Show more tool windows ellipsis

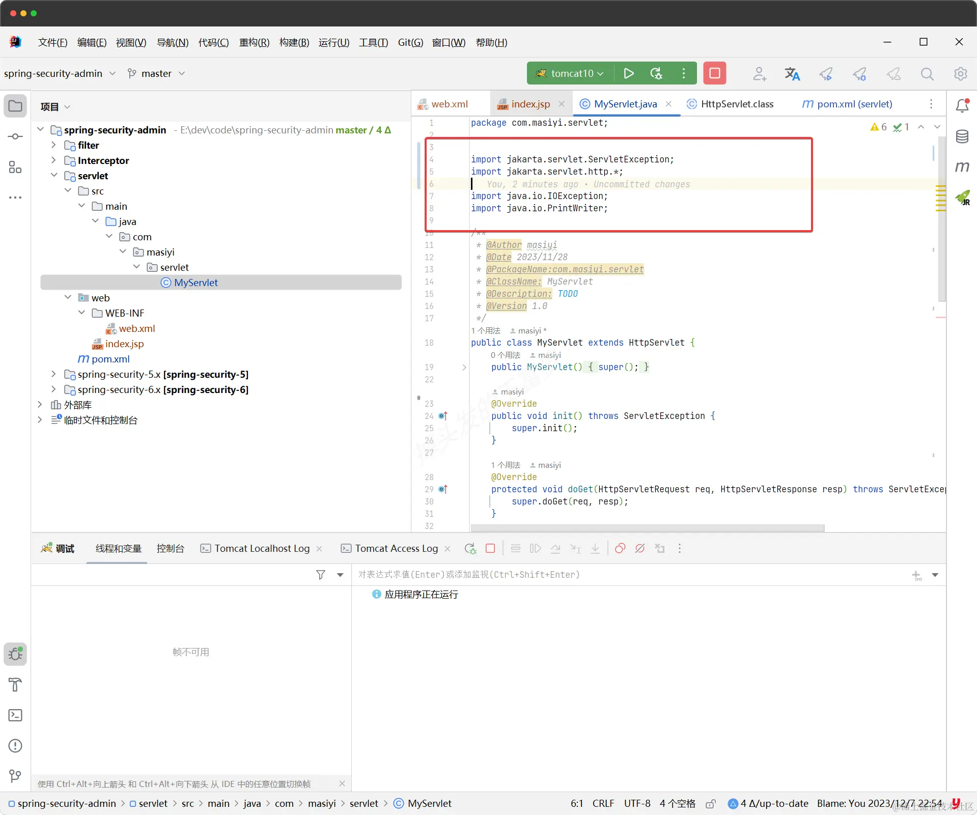[15, 197]
